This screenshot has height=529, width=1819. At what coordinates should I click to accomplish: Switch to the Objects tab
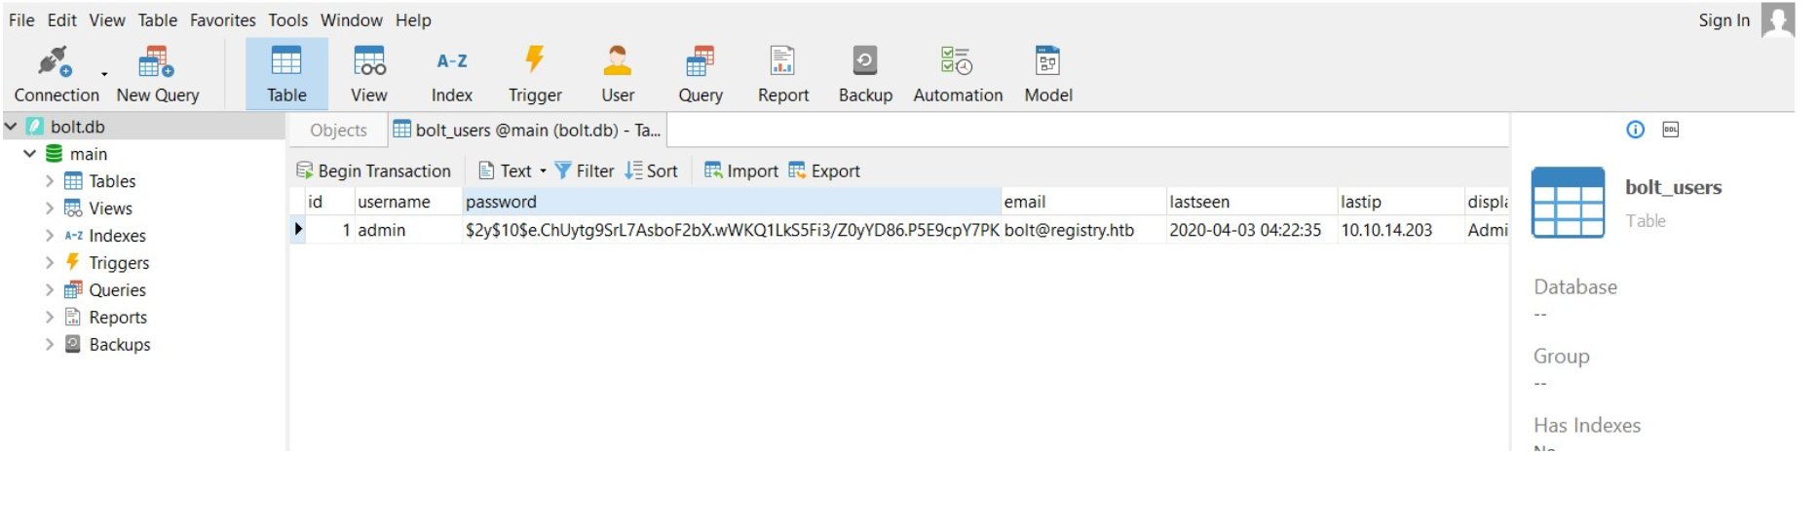coord(338,131)
